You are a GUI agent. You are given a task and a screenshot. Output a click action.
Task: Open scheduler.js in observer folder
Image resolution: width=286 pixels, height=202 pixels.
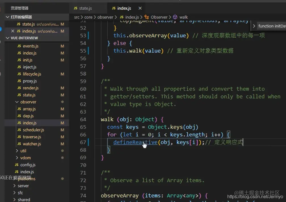coord(33,130)
